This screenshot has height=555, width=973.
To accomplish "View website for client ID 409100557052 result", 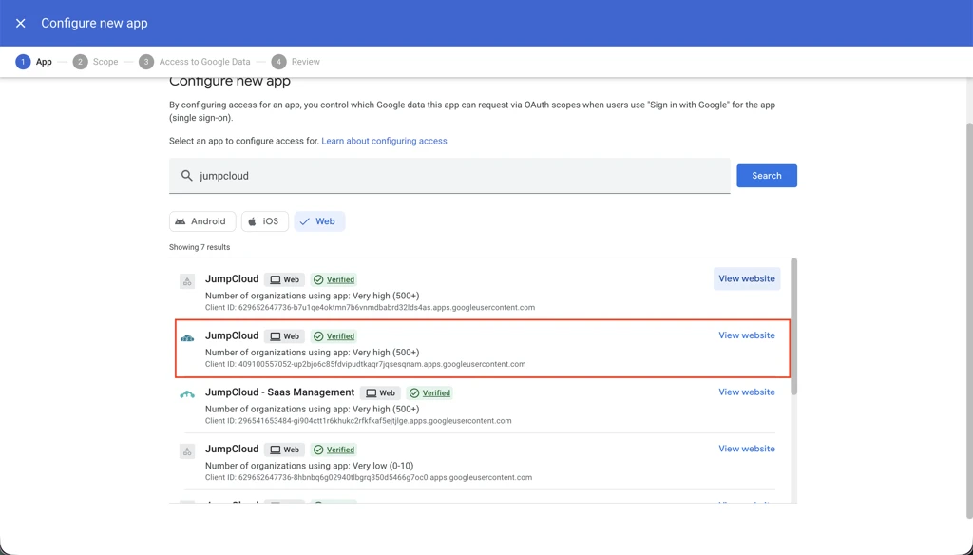I will tap(747, 335).
